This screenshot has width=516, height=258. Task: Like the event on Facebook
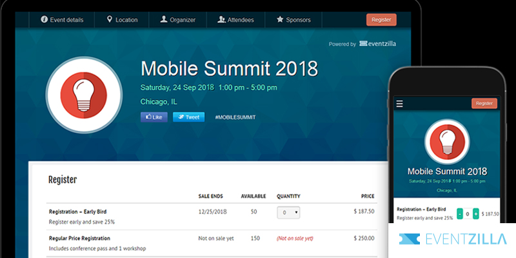(x=154, y=117)
